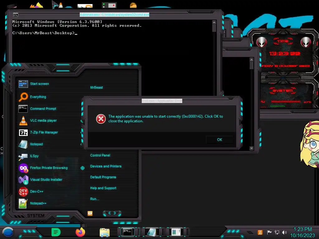This screenshot has height=239, width=319.
Task: Expand shutdown options arrows in start menu
Action: point(112,213)
